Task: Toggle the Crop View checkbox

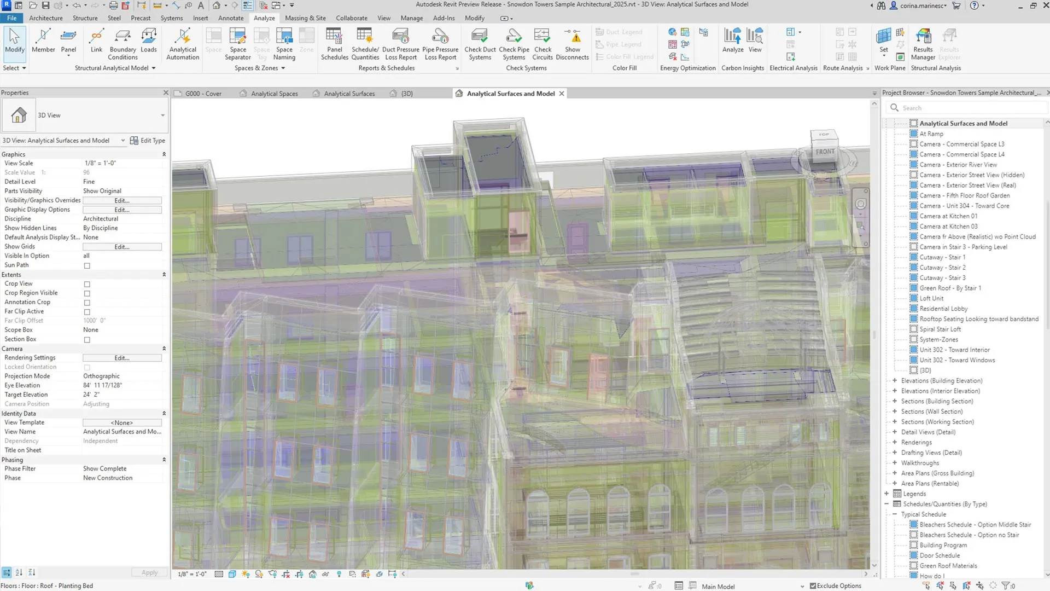Action: pyautogui.click(x=87, y=284)
